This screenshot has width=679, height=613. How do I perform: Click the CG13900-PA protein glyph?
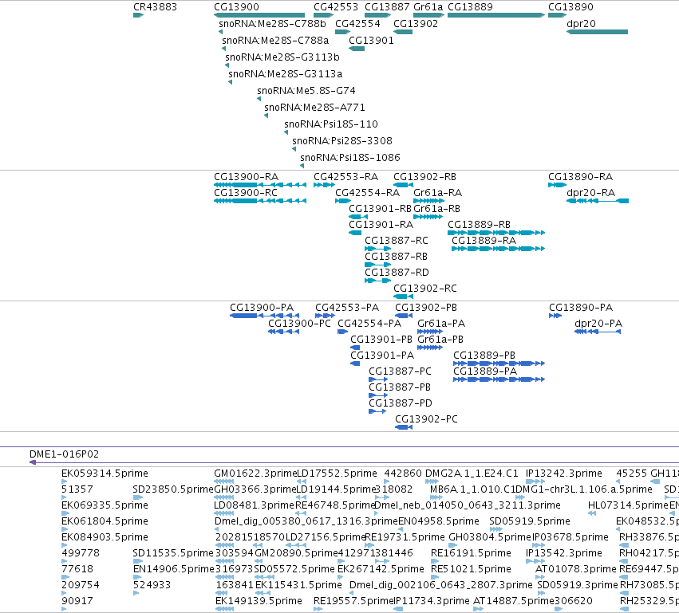click(x=264, y=316)
